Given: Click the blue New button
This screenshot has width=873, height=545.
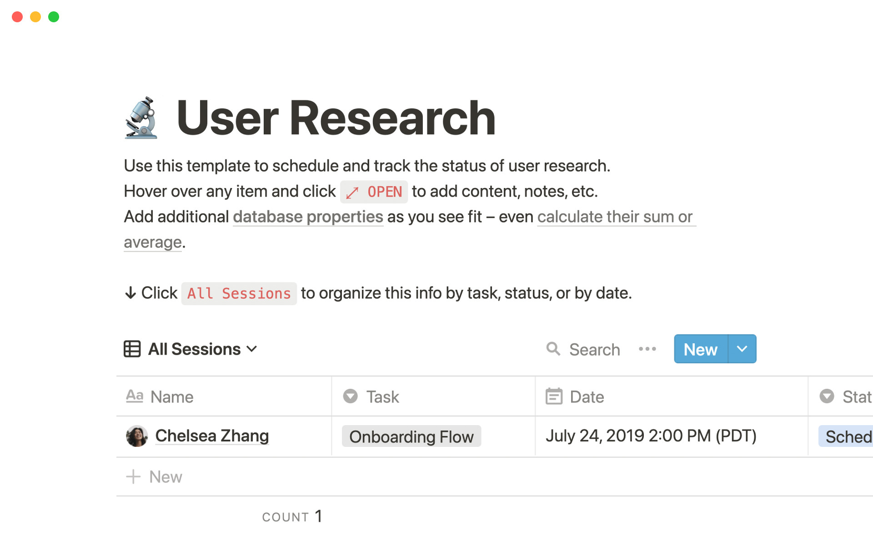Looking at the screenshot, I should 701,349.
